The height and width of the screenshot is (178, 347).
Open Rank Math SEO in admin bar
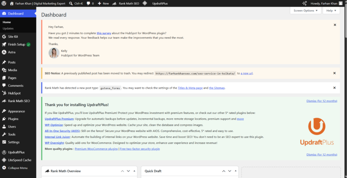(x=126, y=3)
